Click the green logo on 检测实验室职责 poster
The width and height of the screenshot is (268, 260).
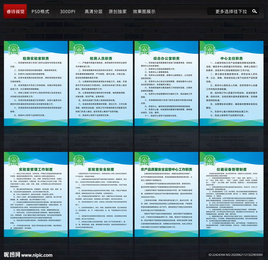14,49
